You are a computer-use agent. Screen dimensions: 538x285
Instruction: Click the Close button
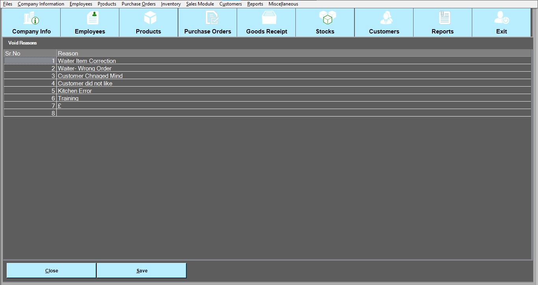coord(52,270)
